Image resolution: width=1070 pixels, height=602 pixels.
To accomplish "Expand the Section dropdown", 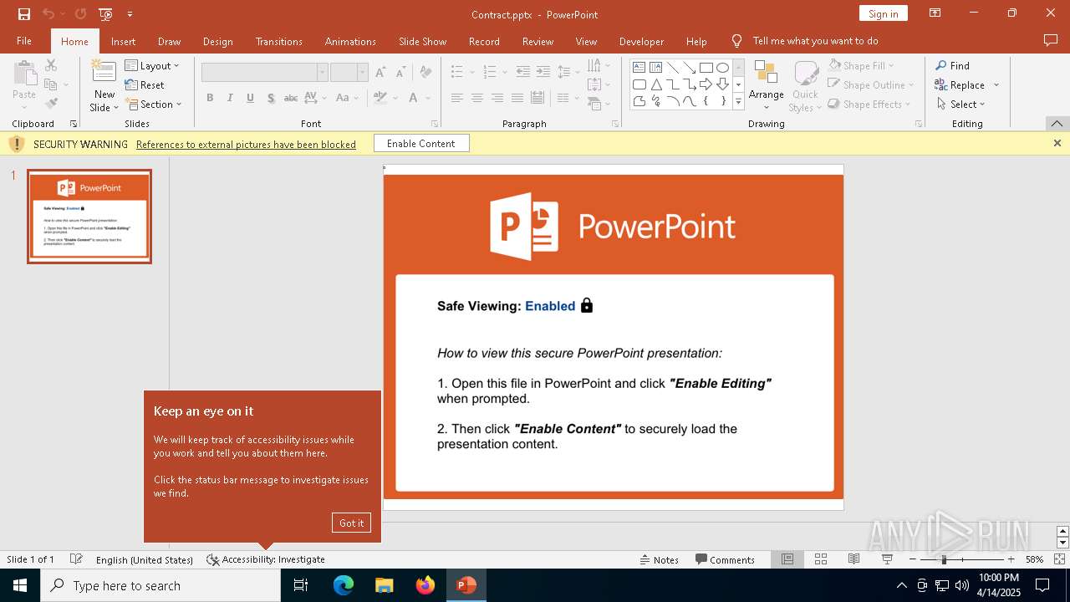I will (154, 105).
